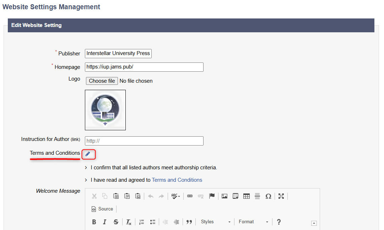Insert special character with Omega icon
The width and height of the screenshot is (384, 230).
point(268,196)
